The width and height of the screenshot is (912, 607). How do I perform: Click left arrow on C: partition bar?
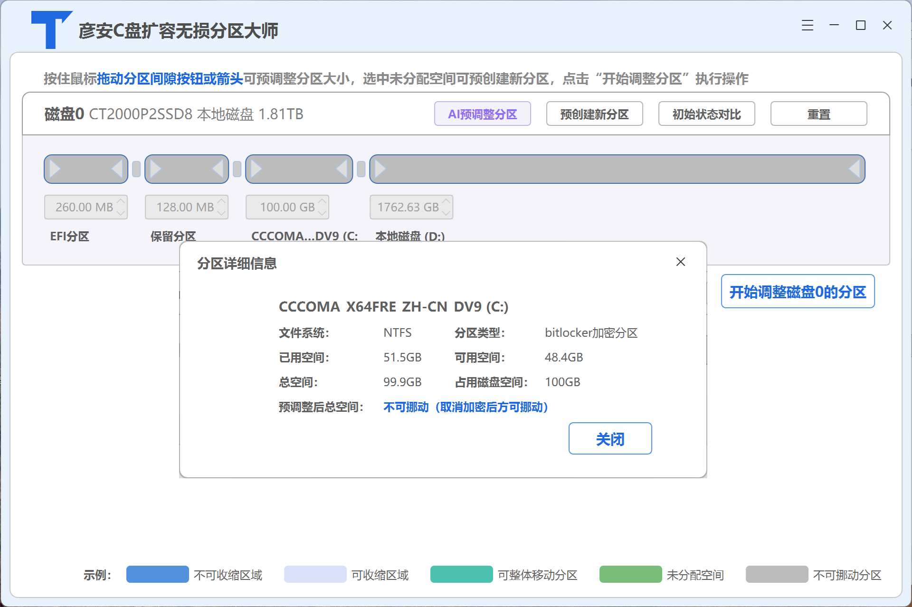click(342, 169)
